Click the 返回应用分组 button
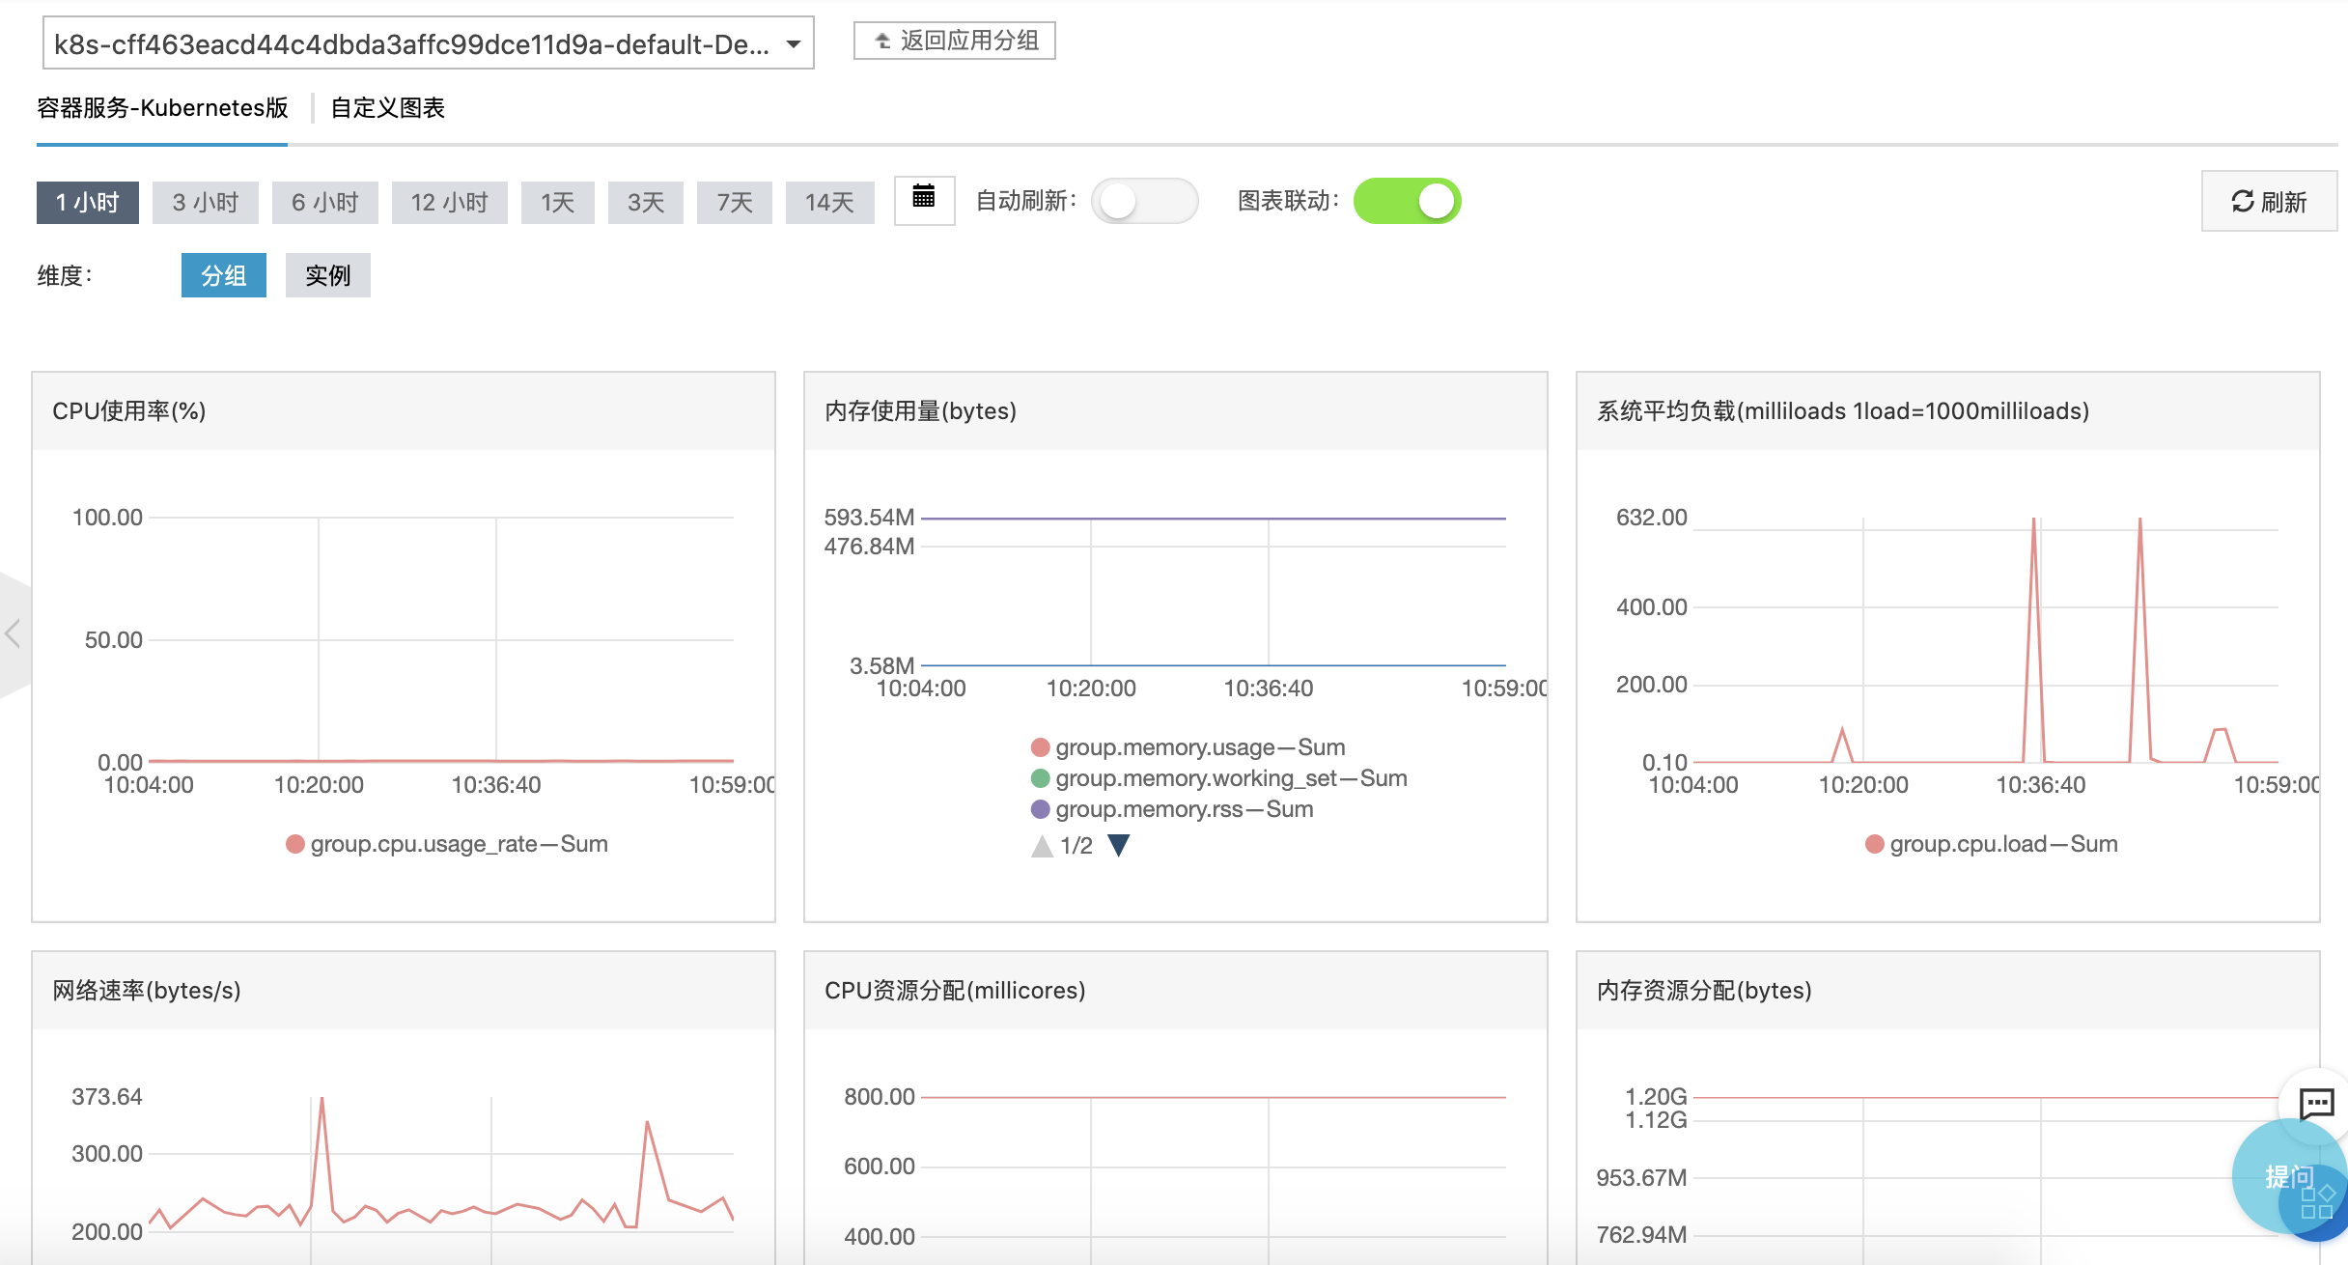Image resolution: width=2348 pixels, height=1265 pixels. coord(954,41)
